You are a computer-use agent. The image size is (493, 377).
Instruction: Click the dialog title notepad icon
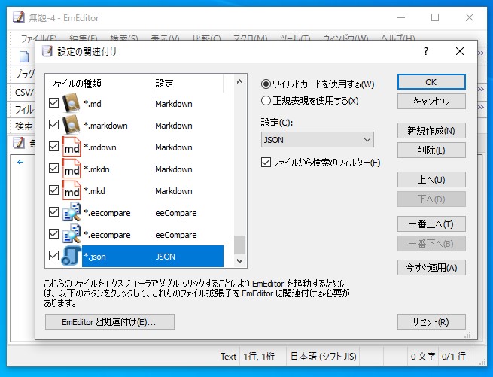[47, 51]
